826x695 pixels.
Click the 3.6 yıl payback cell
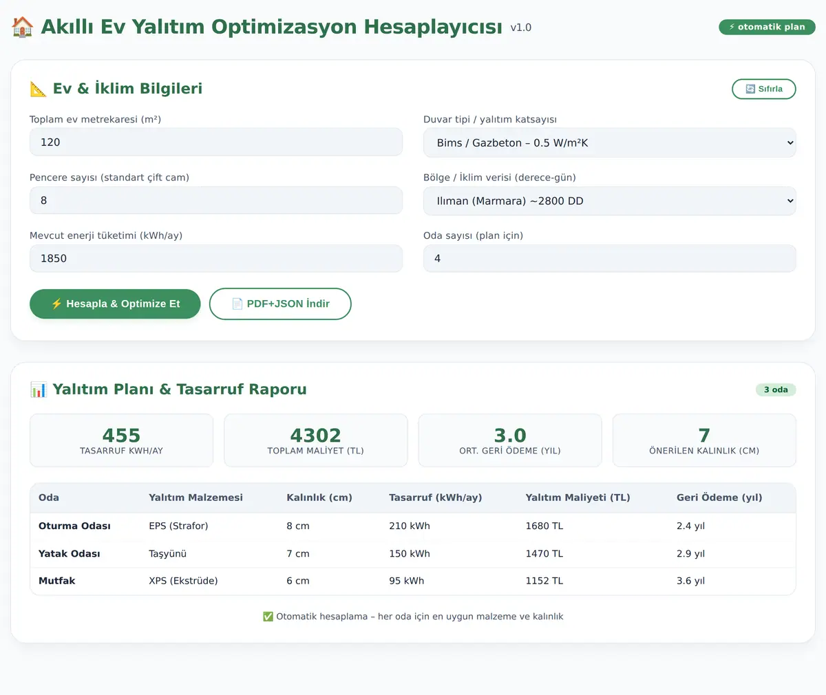(690, 581)
